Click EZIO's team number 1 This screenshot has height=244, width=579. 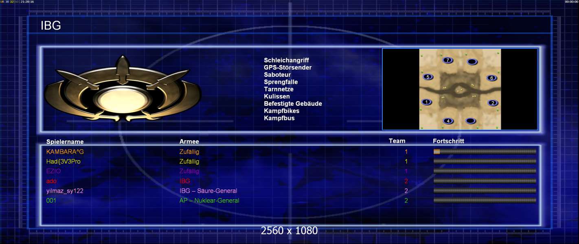(406, 171)
